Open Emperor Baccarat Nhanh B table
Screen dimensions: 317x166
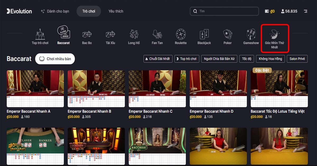(x=96, y=89)
